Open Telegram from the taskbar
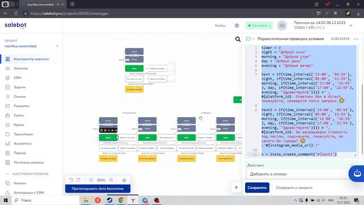Screen dimensions: 364x205 point(145,200)
